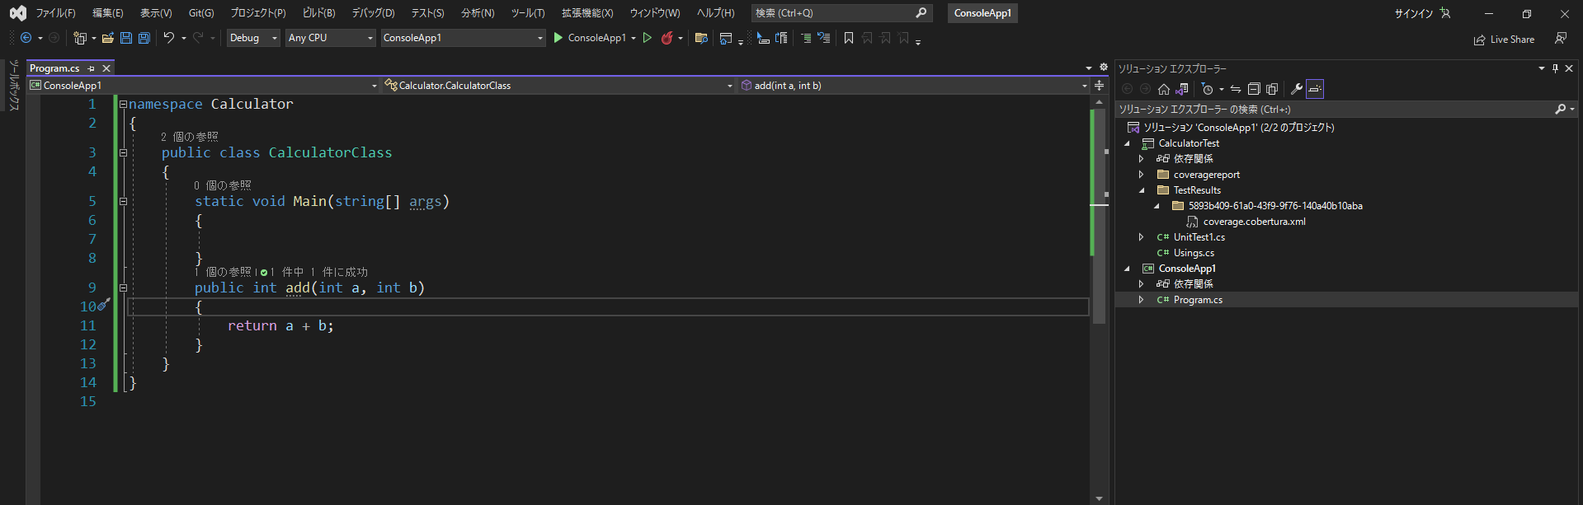The height and width of the screenshot is (505, 1583).
Task: Click the '1 個の参照' CodeLens above add
Action: [x=224, y=272]
